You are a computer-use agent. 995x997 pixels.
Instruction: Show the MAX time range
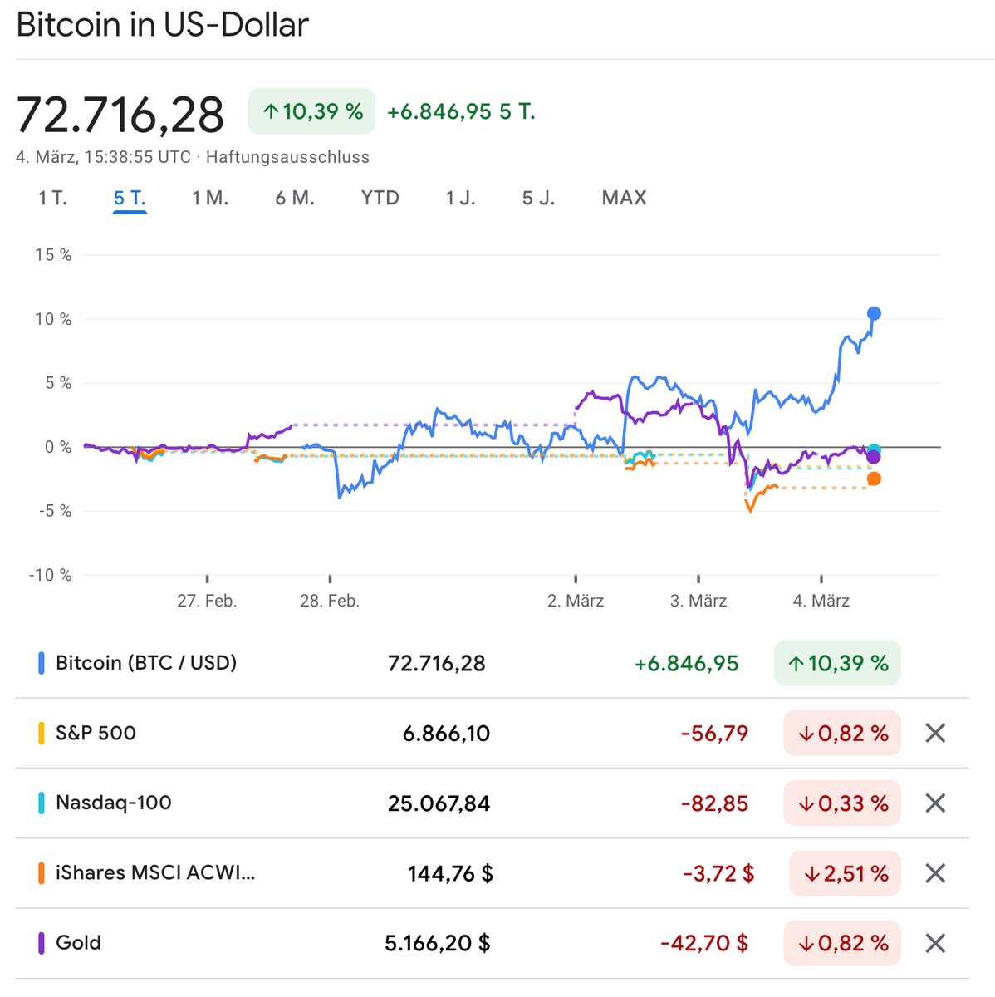coord(624,198)
